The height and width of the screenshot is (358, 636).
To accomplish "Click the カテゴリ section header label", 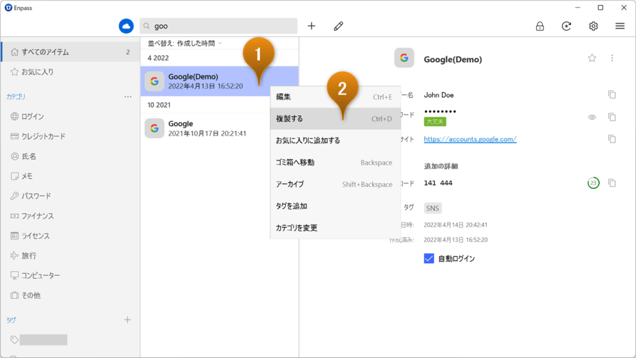I will [x=16, y=96].
